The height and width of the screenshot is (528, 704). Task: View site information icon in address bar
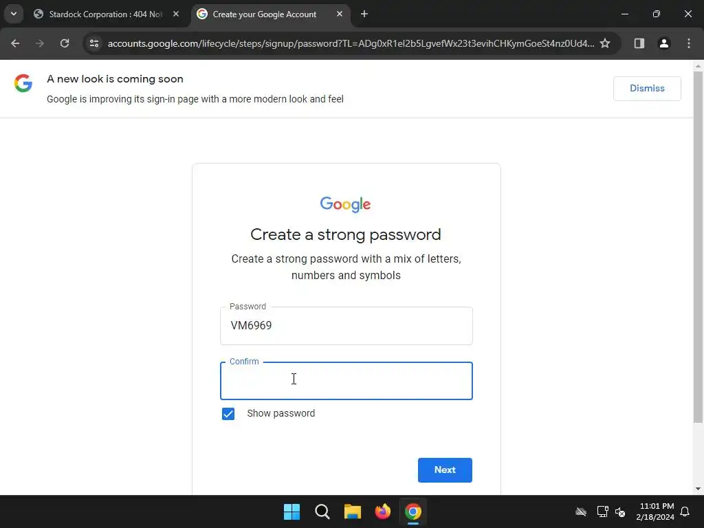[93, 43]
